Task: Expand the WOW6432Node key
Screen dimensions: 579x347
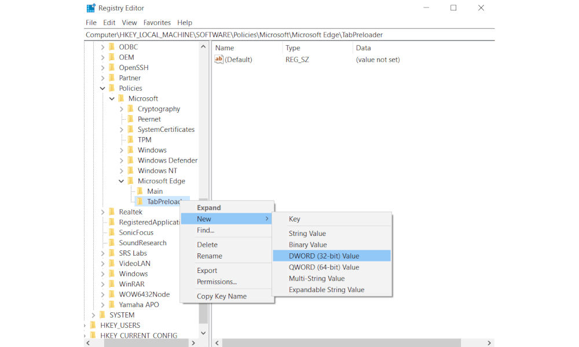Action: click(102, 294)
